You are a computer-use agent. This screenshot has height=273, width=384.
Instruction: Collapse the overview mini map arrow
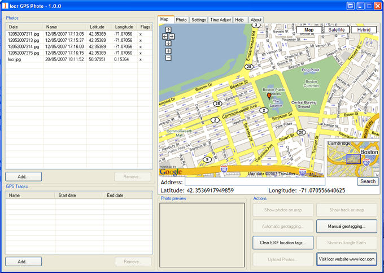click(x=377, y=175)
